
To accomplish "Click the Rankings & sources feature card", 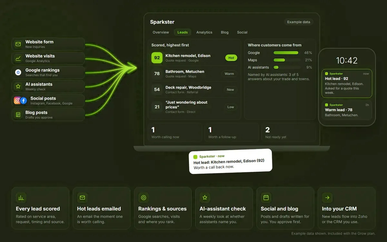I will (163, 208).
